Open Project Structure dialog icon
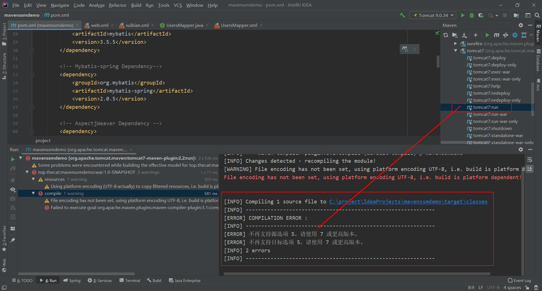 tap(516, 15)
